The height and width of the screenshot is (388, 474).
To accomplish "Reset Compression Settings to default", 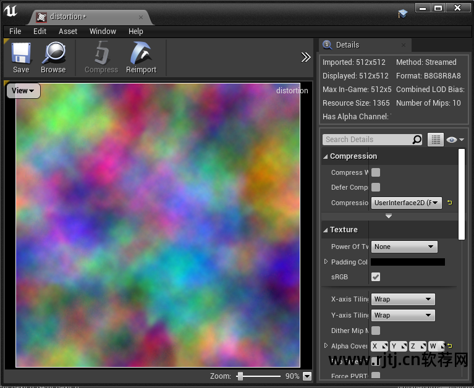I will tap(450, 203).
